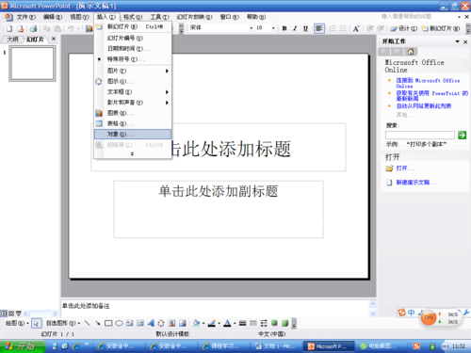Click the 新幻灯片 toolbar button at right

(441, 28)
